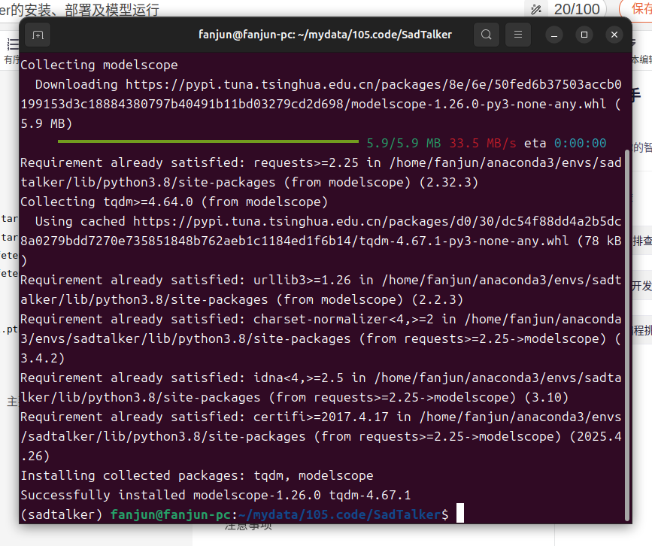Click the terminal title text
This screenshot has height=546, width=652.
click(325, 35)
